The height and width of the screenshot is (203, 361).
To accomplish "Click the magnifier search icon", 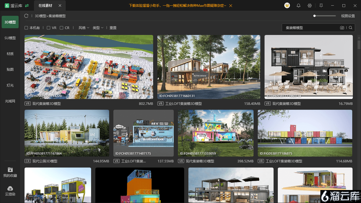I will (x=351, y=28).
